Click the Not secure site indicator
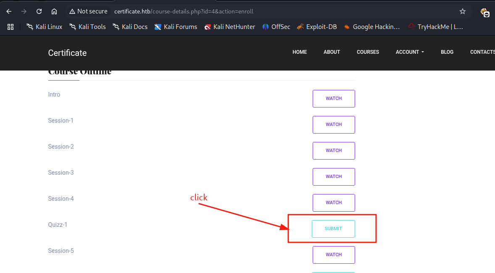 pos(89,11)
